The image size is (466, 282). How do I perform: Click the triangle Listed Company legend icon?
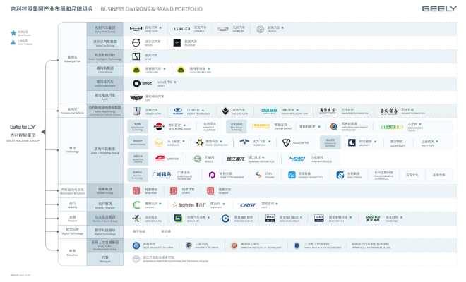pyautogui.click(x=13, y=42)
